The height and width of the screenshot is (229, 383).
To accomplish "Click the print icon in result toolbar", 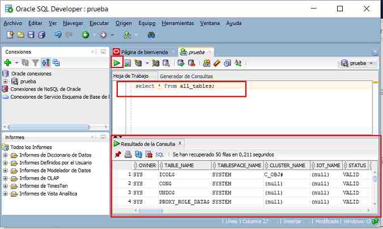I will [128, 154].
